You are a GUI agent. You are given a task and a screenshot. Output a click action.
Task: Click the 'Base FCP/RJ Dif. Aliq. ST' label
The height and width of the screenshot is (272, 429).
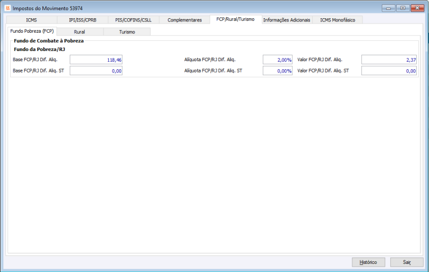(x=38, y=71)
